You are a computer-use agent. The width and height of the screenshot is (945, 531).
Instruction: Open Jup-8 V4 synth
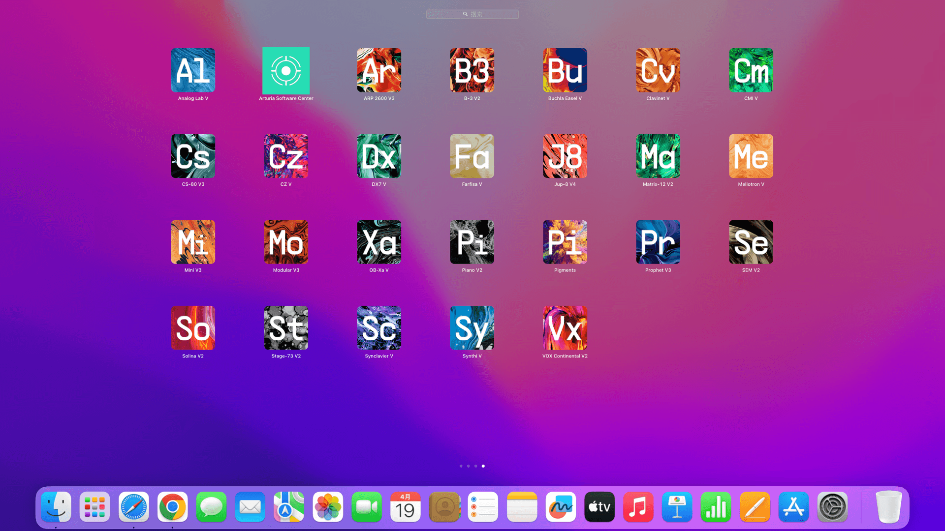tap(565, 156)
